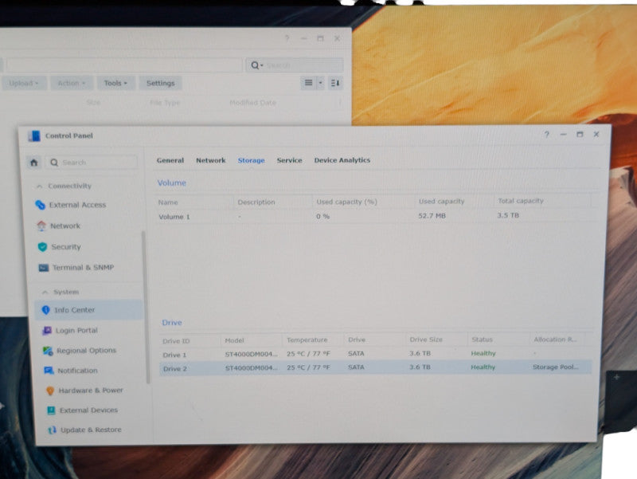
Task: Collapse the System section
Action: [x=45, y=293]
